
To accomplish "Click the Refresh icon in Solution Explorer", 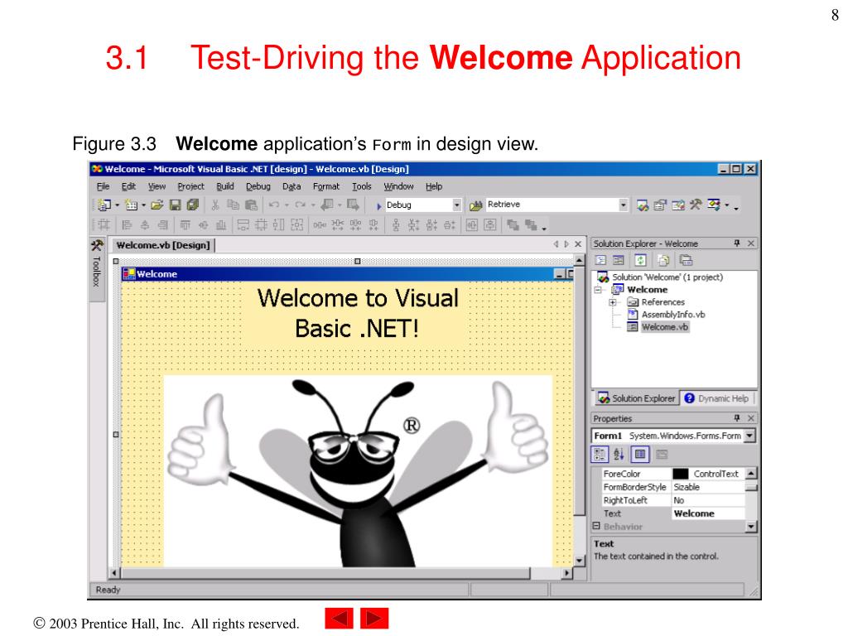I will [641, 260].
